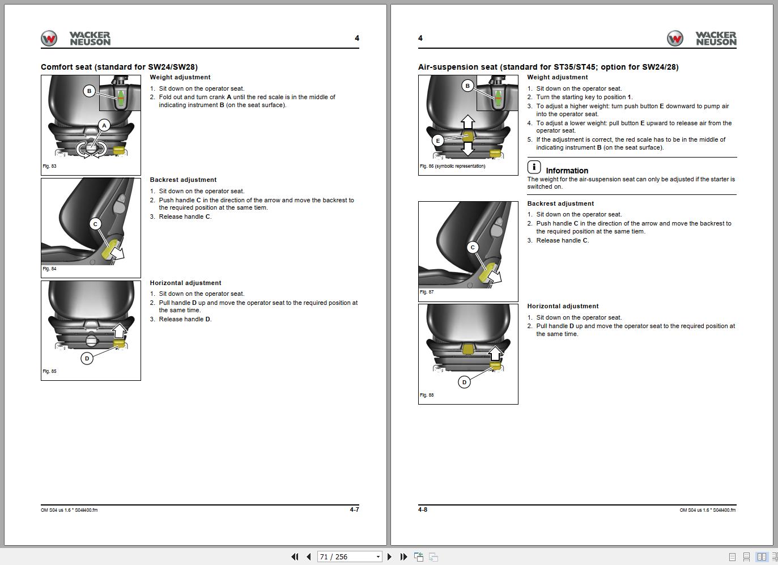Viewport: 778px width, 565px height.
Task: Click the go to next view icon
Action: coord(433,557)
